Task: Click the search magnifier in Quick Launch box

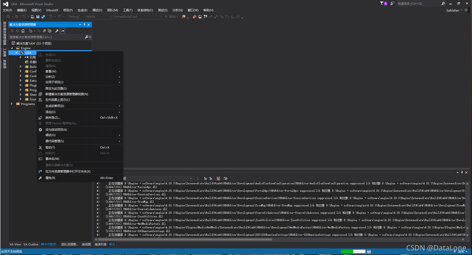Action: tap(443, 3)
